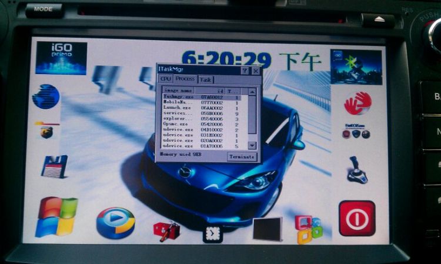Click the Windows logo start icon
This screenshot has height=264, width=441.
tap(56, 216)
